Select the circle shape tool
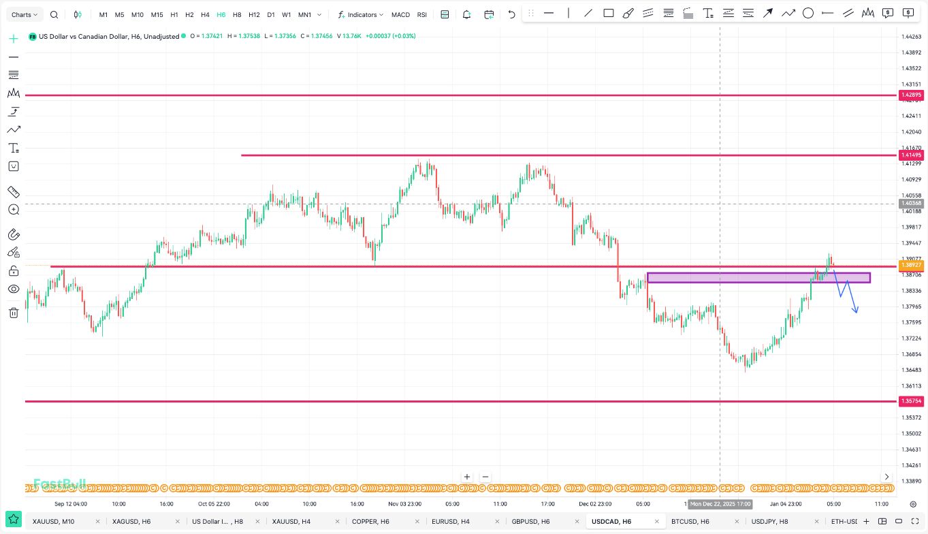The width and height of the screenshot is (928, 534). (x=808, y=13)
